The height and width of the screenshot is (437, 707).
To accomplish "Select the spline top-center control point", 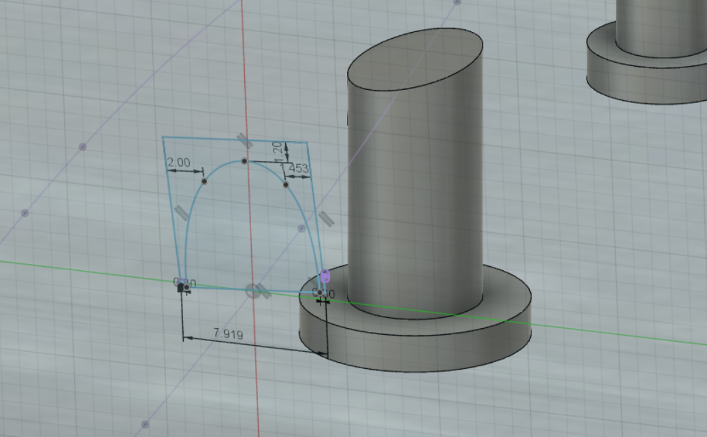I will [244, 161].
